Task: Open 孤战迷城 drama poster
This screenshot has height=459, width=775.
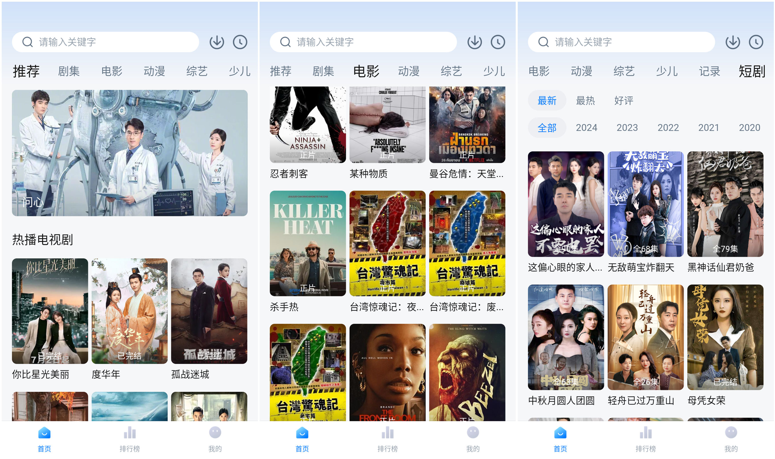Action: (209, 311)
